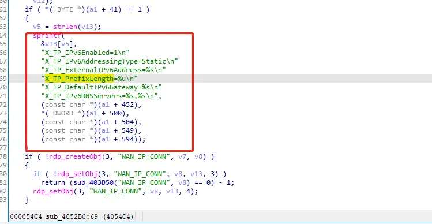The width and height of the screenshot is (432, 224).
Task: Select the X_TP_DefaultIPv6Gateway string
Action: [102, 87]
